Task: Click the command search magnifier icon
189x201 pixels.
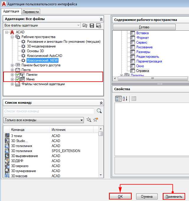Action: [x=99, y=111]
